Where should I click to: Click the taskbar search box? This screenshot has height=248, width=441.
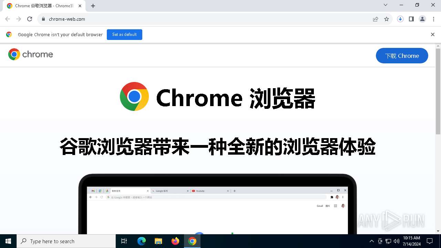pos(66,241)
